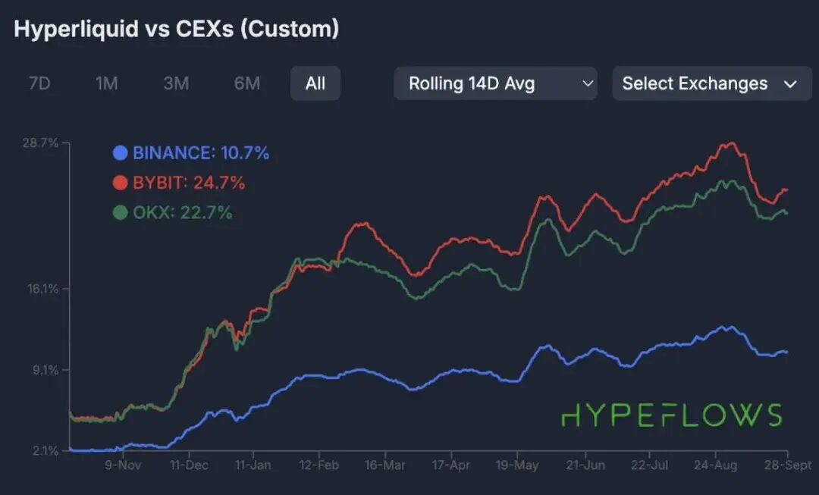Open the Rolling 14D Avg dropdown
The height and width of the screenshot is (495, 819).
tap(495, 83)
